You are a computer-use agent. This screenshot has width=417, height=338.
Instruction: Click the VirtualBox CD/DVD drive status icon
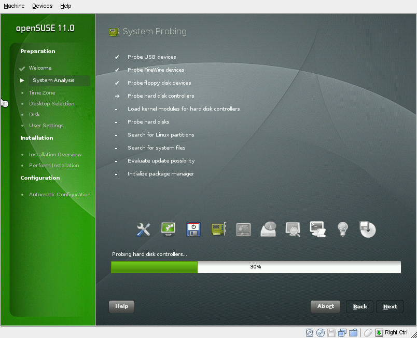[321, 333]
